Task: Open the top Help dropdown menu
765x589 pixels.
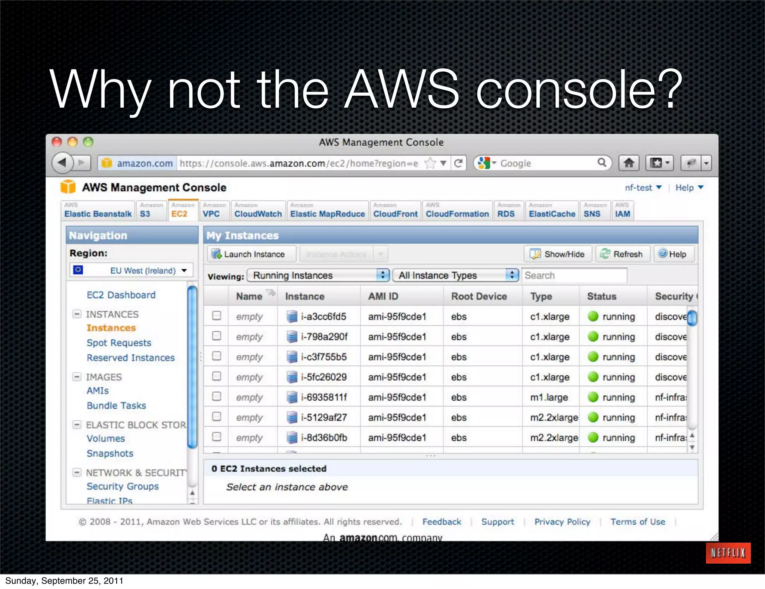Action: [x=689, y=188]
